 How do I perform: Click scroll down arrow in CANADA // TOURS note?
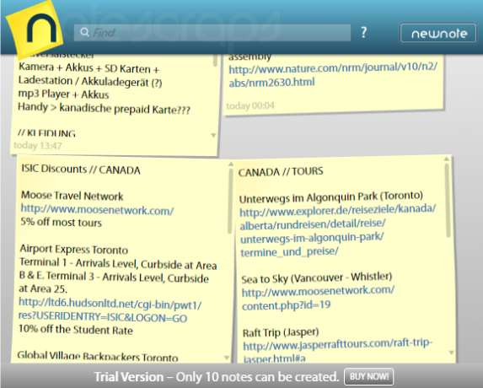click(x=451, y=353)
